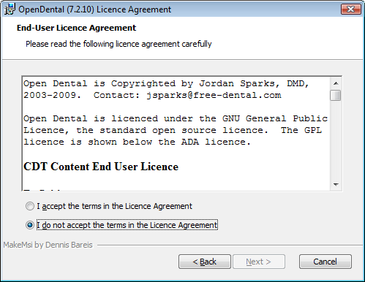The image size is (365, 282).
Task: Select the accept terms radio button
Action: pos(30,206)
